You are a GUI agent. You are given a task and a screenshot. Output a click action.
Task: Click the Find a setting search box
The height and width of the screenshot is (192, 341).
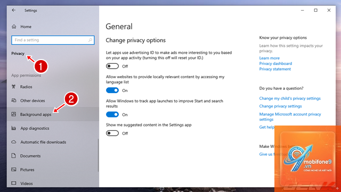click(x=53, y=40)
